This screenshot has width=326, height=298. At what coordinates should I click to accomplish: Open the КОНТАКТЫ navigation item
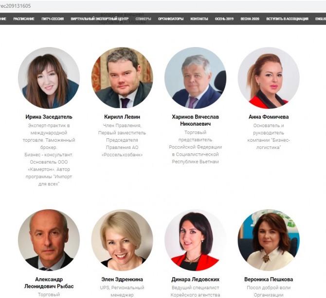(x=199, y=19)
